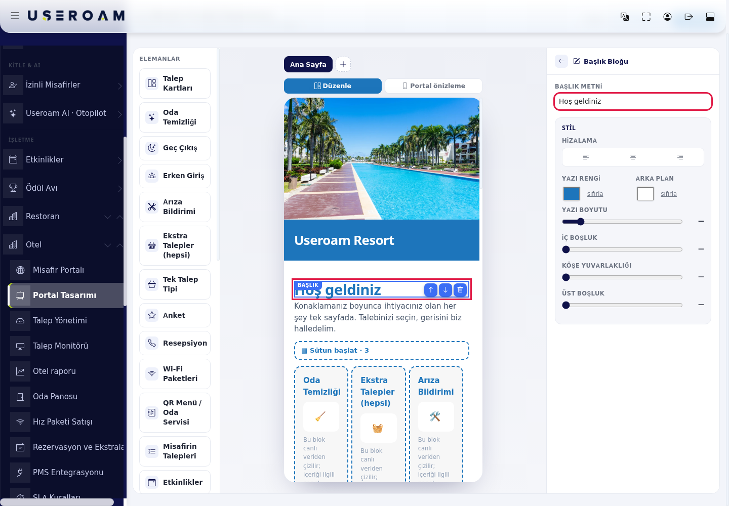Add the Geç Çıkış element
729x506 pixels.
click(175, 148)
